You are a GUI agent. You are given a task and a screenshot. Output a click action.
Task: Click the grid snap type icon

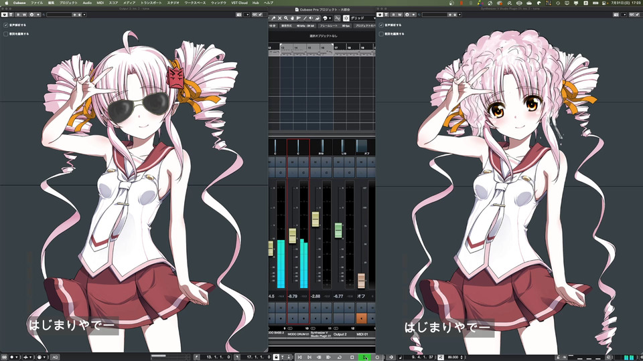346,18
